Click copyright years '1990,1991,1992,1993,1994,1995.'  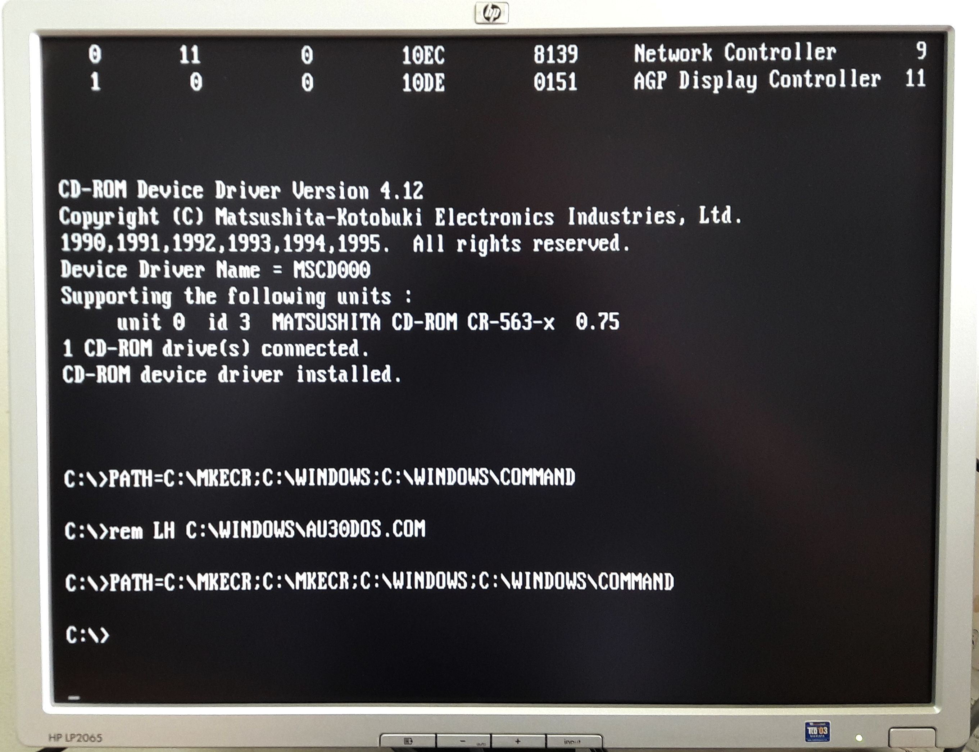point(225,244)
